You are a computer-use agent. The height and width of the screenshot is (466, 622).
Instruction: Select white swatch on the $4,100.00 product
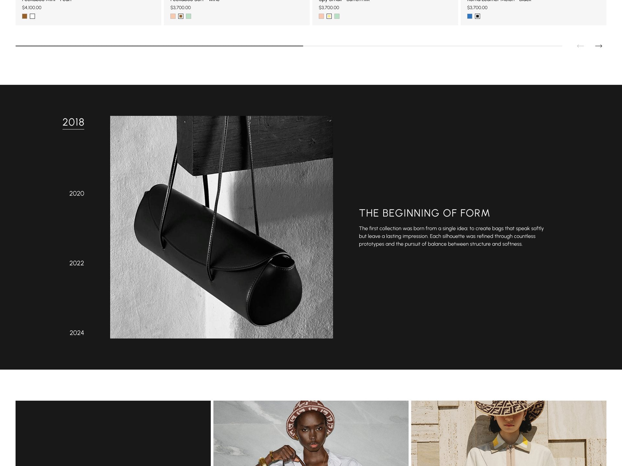coord(32,16)
